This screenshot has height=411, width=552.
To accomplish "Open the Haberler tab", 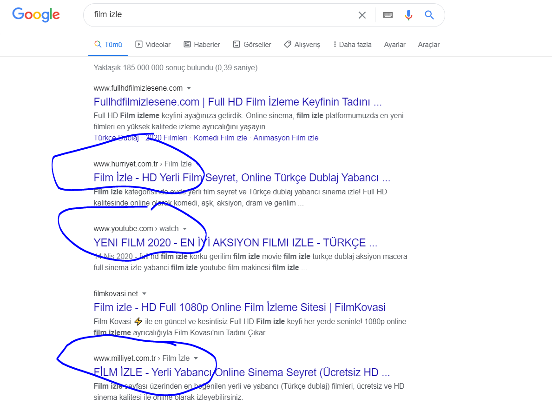I will [202, 44].
